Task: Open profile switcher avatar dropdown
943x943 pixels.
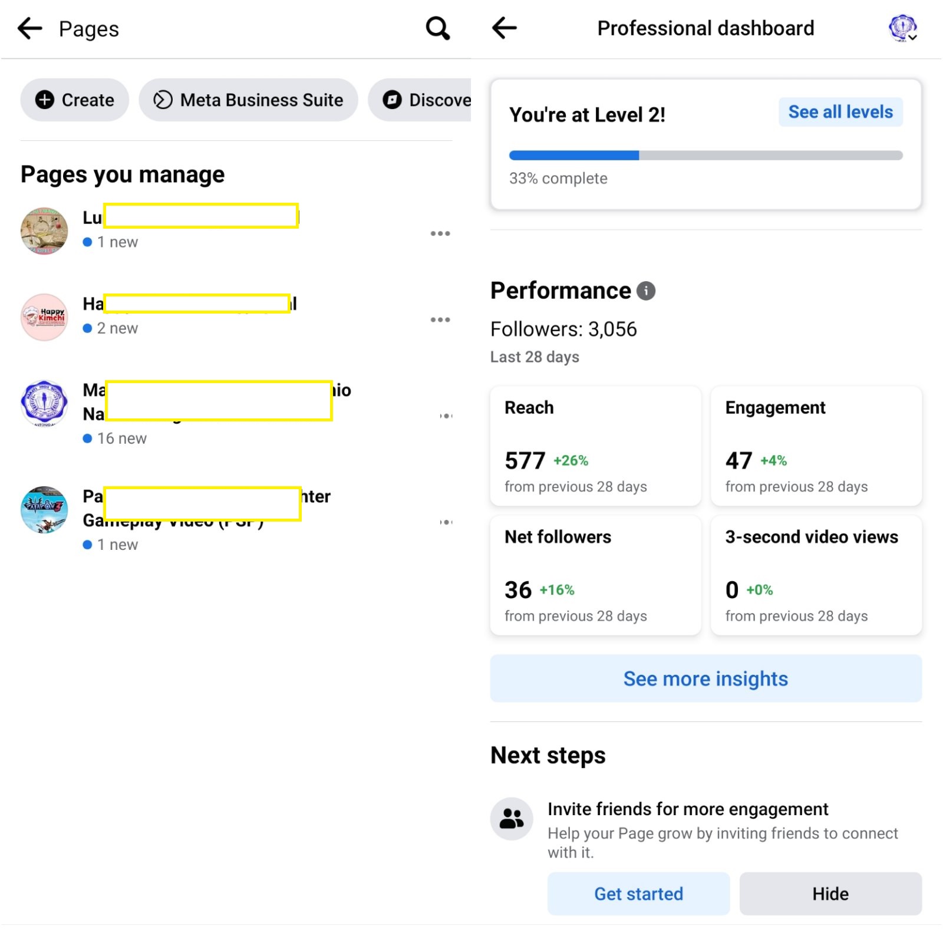Action: point(903,28)
